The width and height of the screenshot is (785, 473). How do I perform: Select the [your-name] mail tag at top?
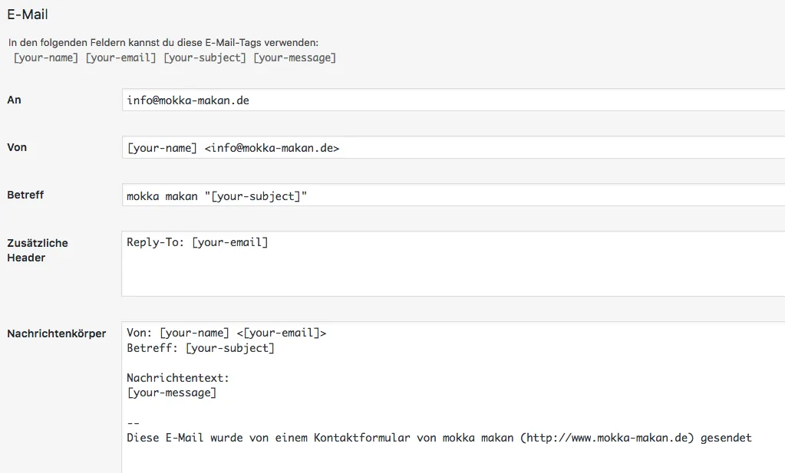click(x=45, y=58)
